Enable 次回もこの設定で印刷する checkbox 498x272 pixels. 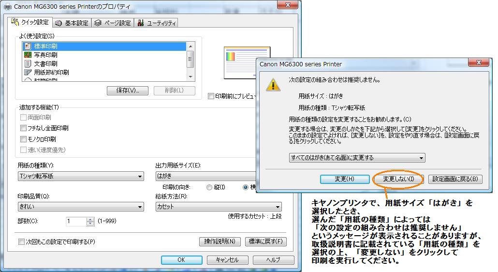pos(21,242)
